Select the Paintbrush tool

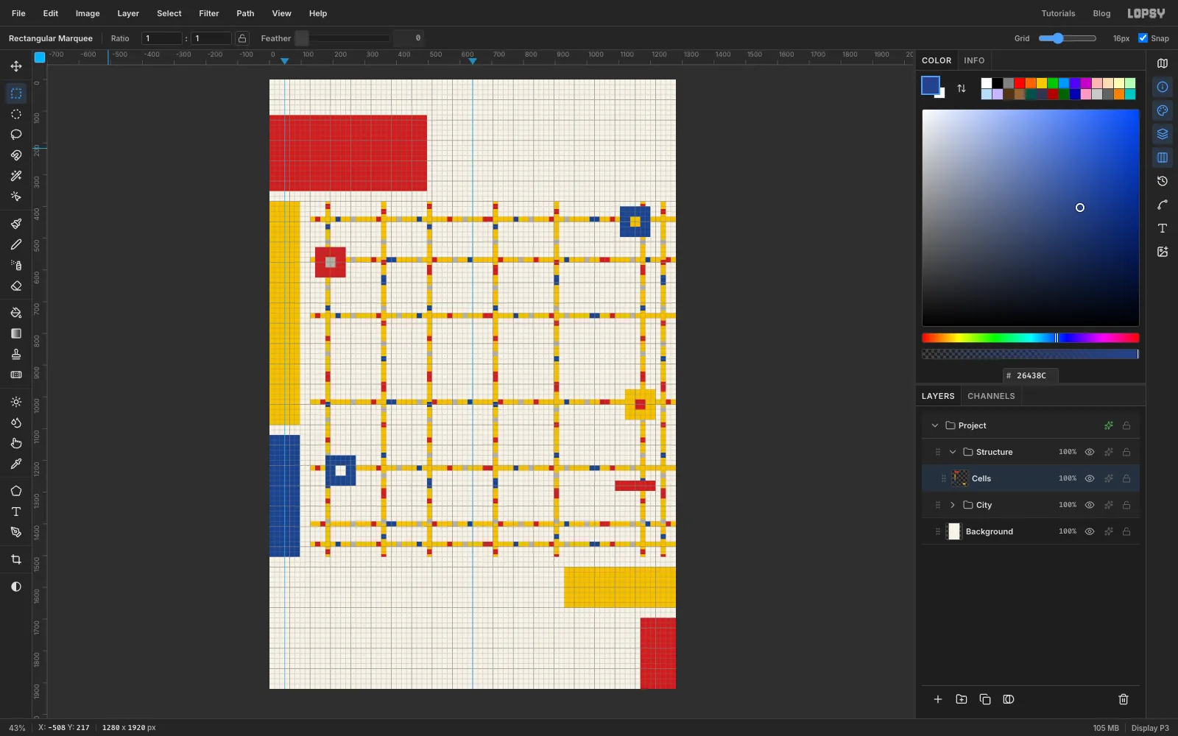(16, 224)
